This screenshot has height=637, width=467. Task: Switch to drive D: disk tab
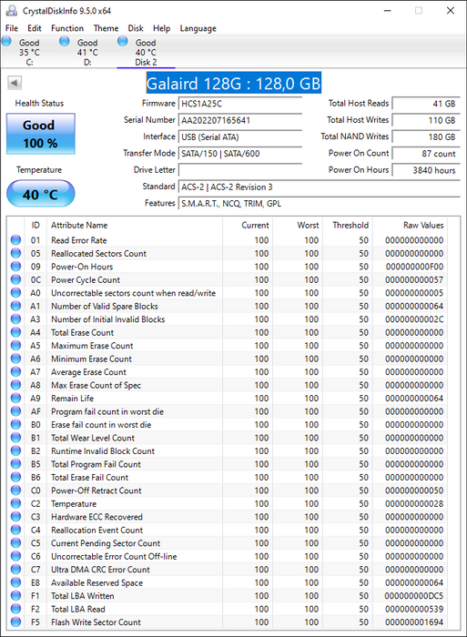click(86, 52)
